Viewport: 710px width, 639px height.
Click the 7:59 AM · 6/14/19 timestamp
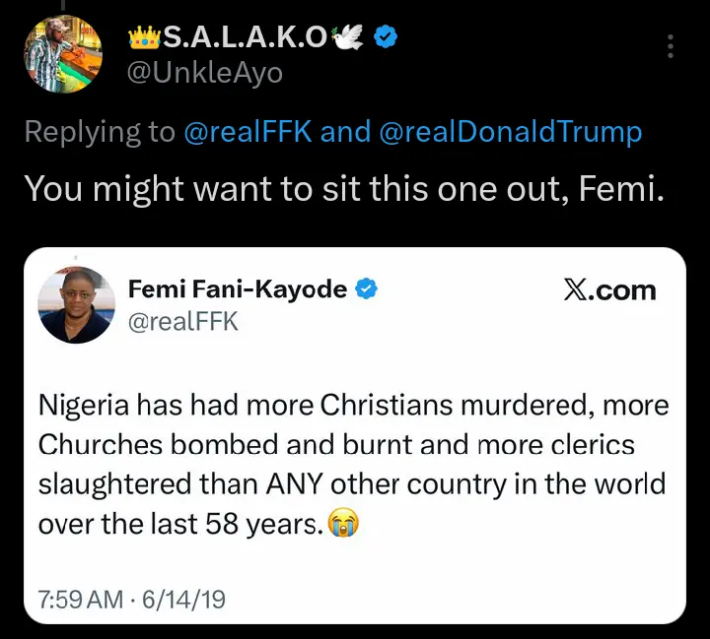coord(133,599)
